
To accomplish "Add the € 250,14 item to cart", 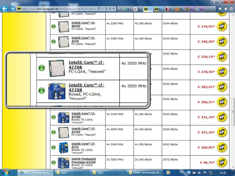I will [x=222, y=57].
